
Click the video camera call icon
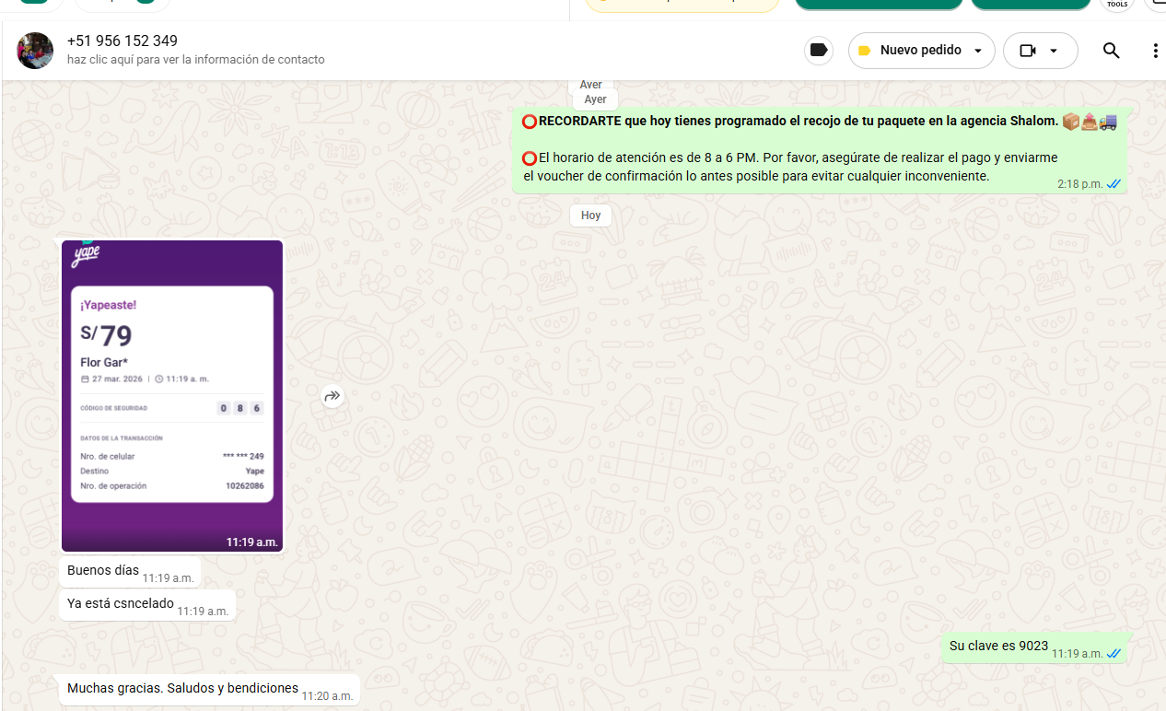1028,51
